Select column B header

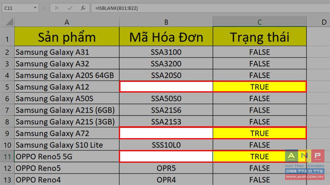point(166,22)
